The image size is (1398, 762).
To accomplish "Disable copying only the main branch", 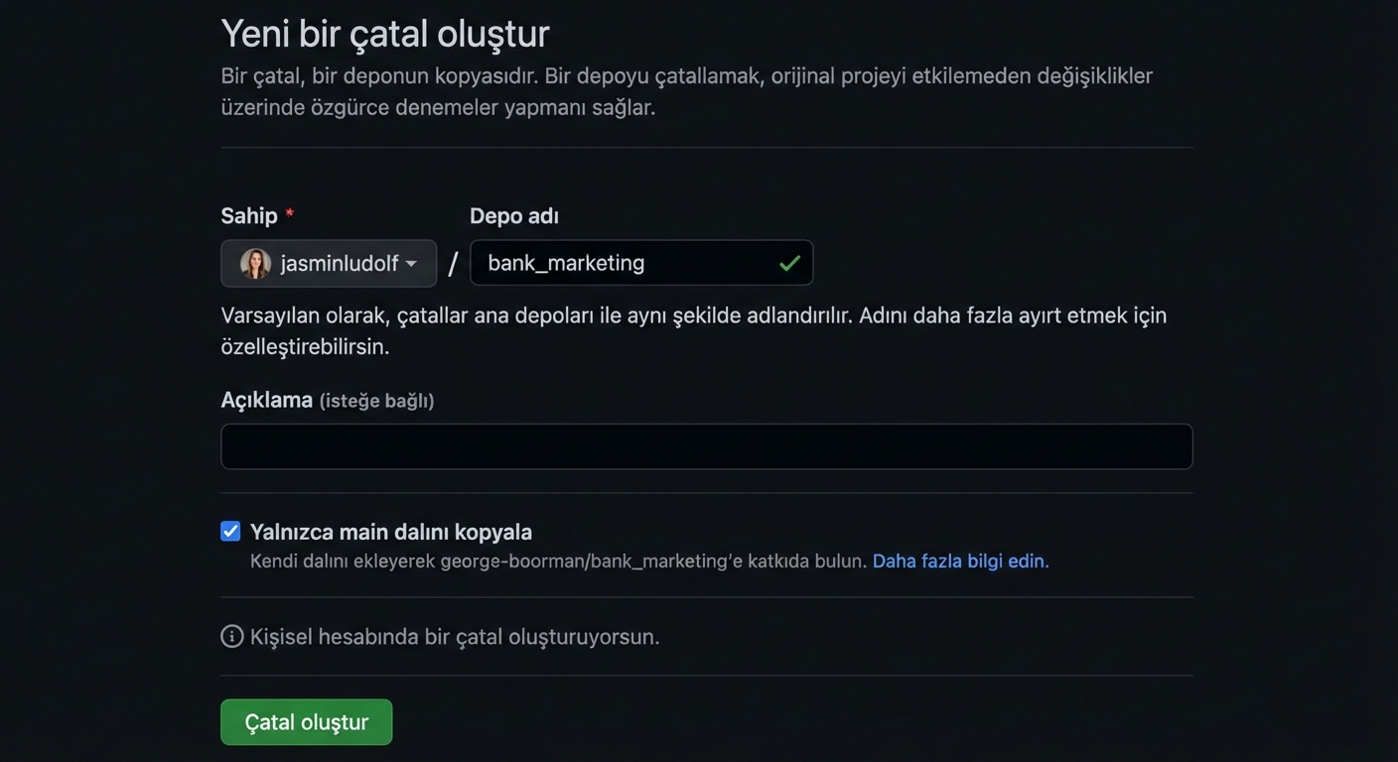I will (x=230, y=531).
